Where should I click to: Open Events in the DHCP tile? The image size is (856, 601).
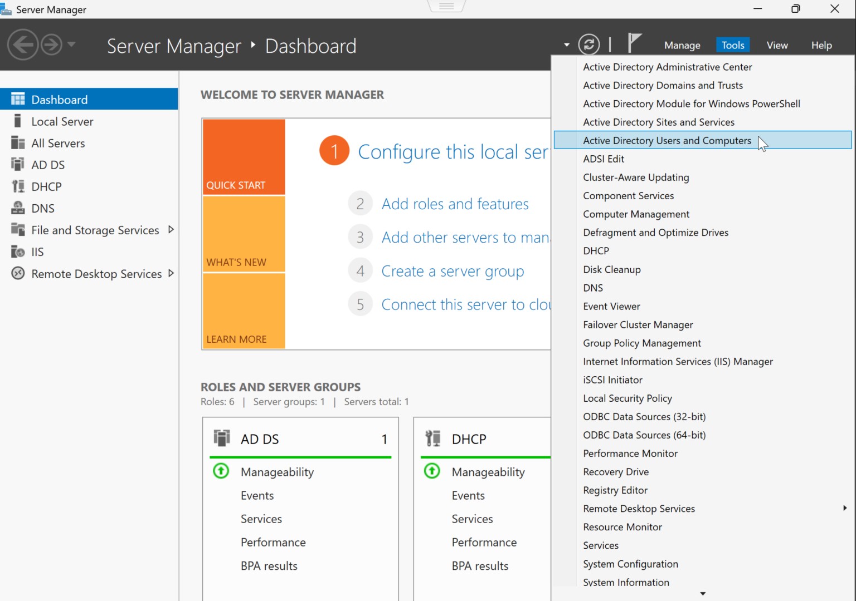(468, 495)
